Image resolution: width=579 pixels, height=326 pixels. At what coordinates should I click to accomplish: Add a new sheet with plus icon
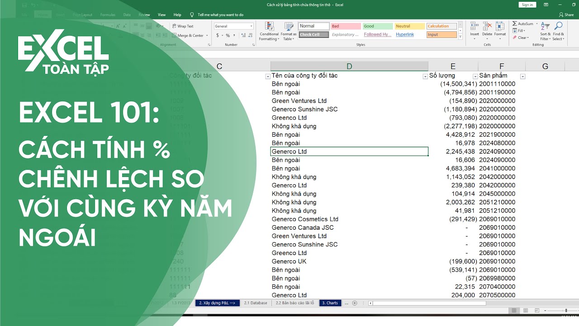tap(355, 303)
